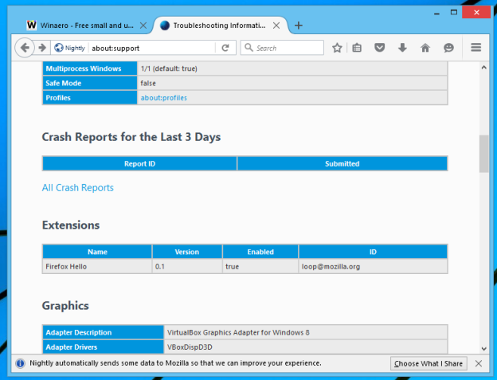Screen dimensions: 497x380
Task: Open Firefox Hello smiley icon
Action: [448, 48]
